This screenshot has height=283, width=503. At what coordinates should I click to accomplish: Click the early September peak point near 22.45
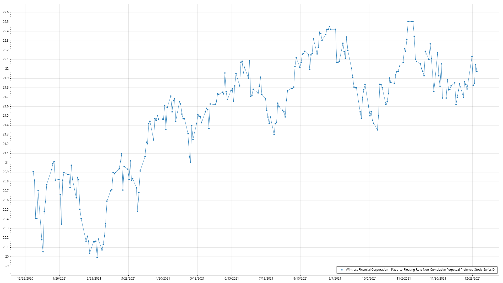[x=329, y=26]
